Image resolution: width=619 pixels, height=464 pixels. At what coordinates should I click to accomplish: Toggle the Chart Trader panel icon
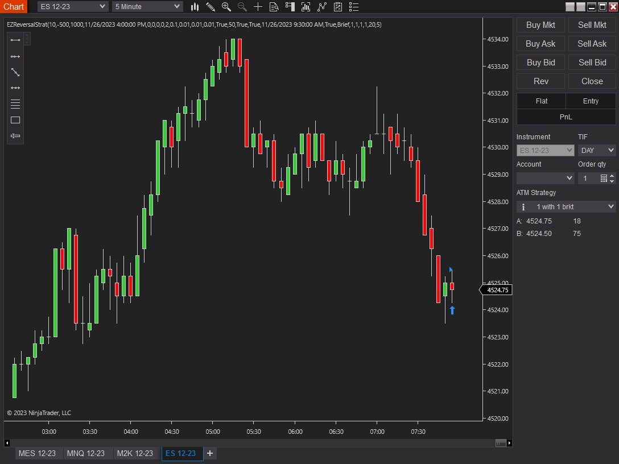290,7
